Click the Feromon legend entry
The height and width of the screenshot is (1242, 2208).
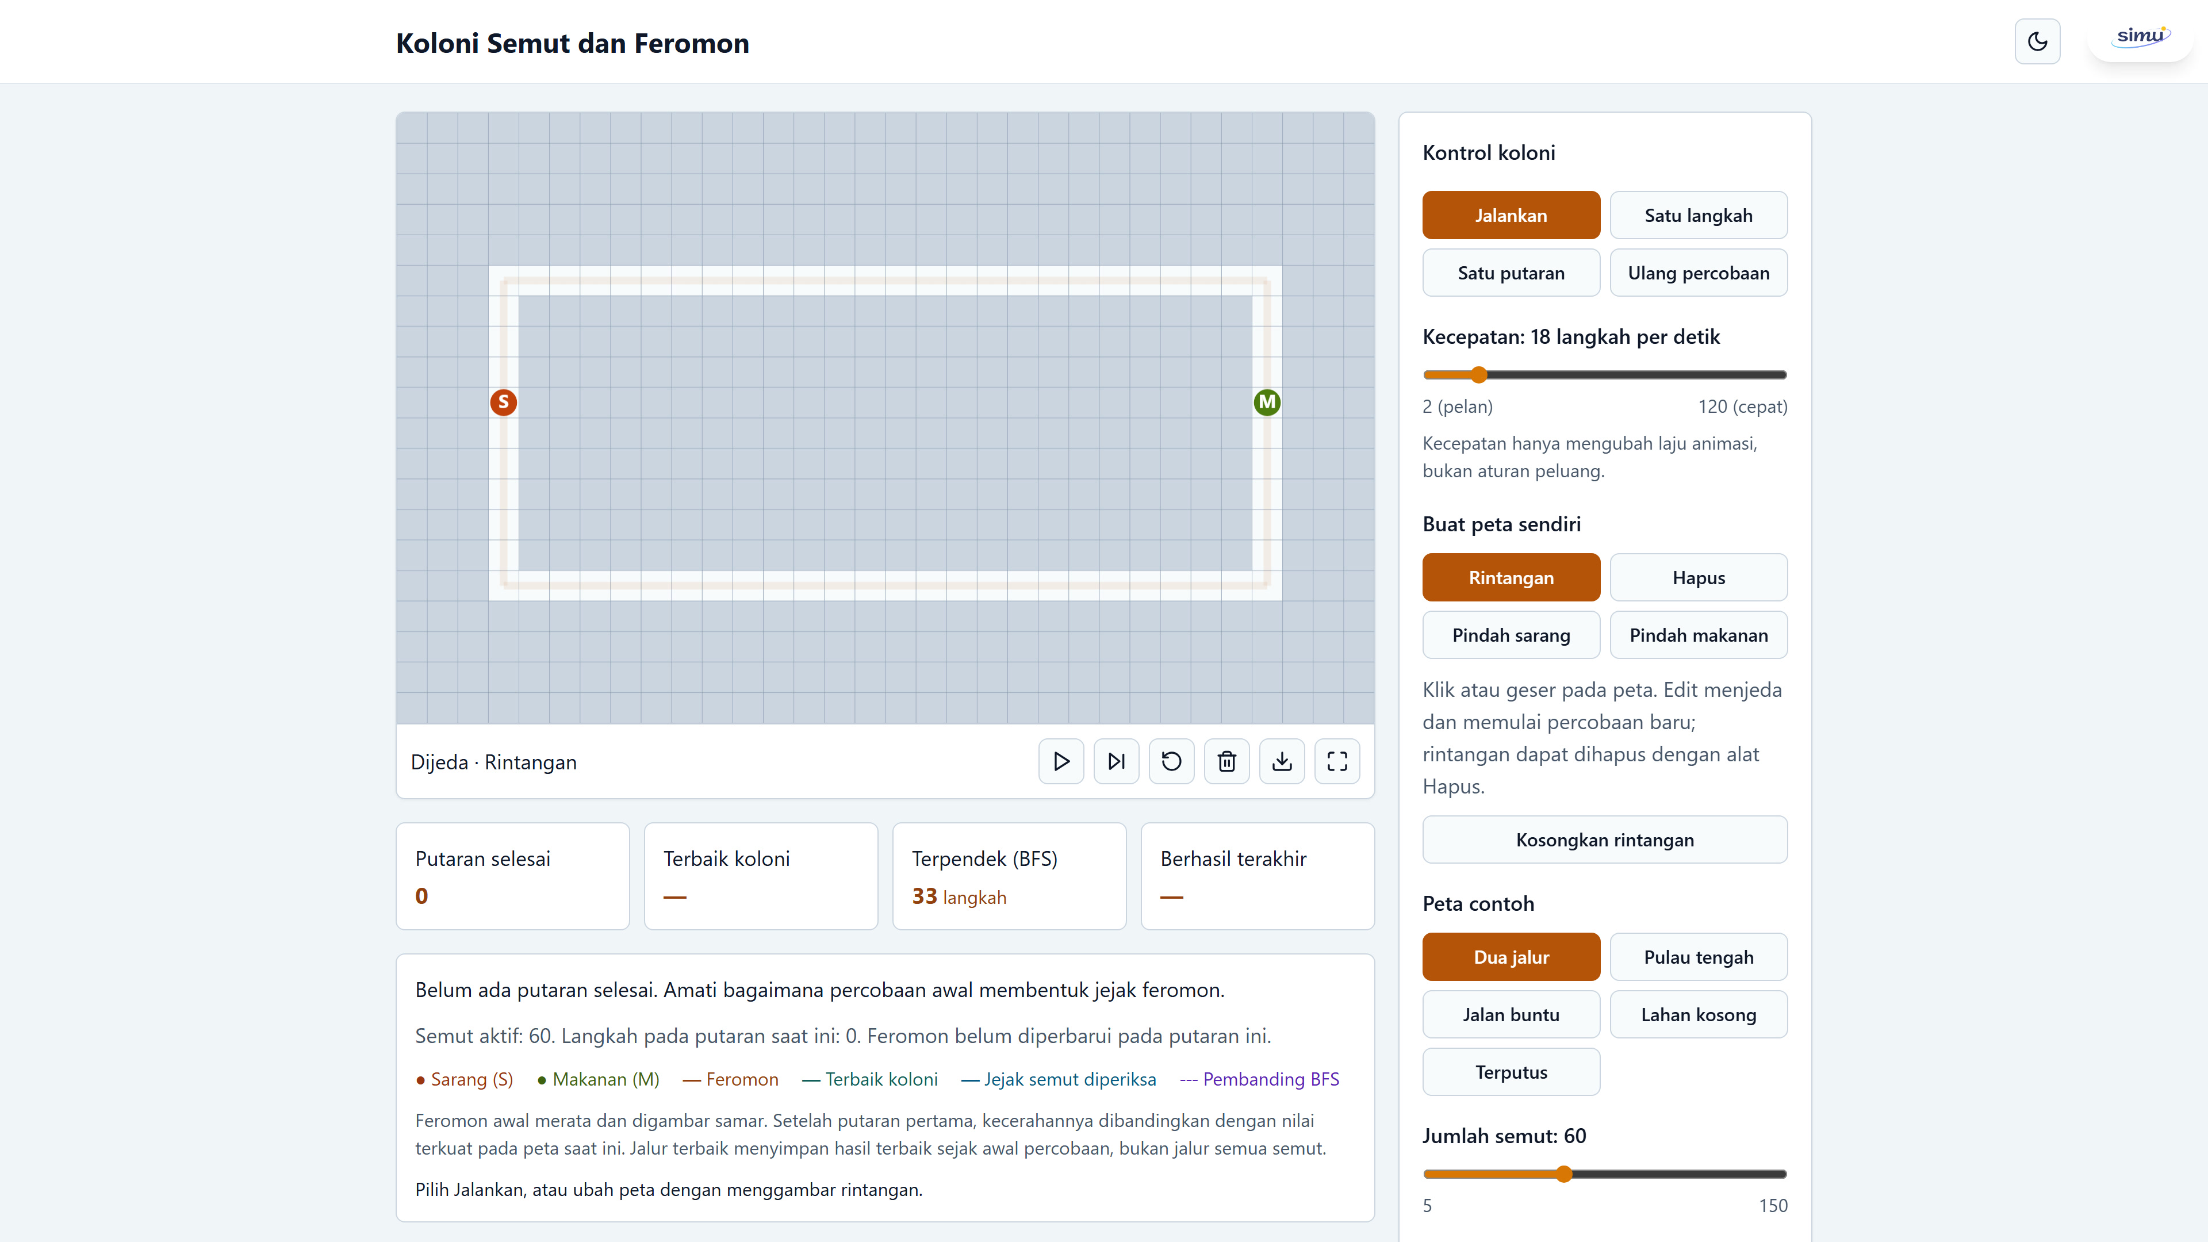[x=730, y=1079]
